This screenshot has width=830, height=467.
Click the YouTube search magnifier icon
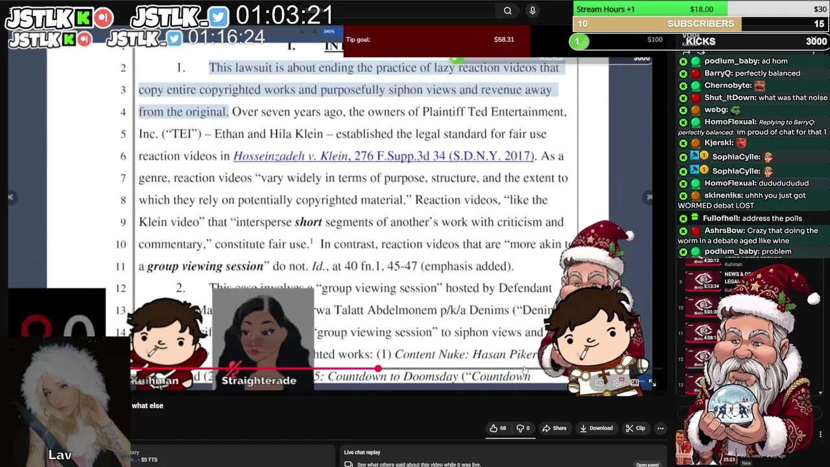pyautogui.click(x=508, y=10)
